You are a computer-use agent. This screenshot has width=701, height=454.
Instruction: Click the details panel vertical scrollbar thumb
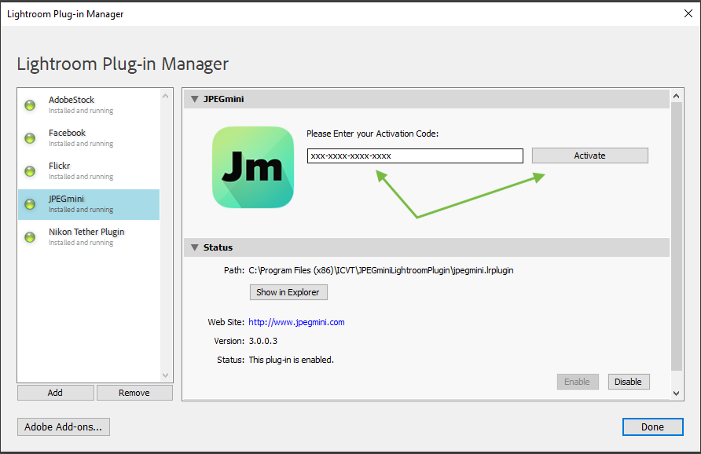(676, 236)
